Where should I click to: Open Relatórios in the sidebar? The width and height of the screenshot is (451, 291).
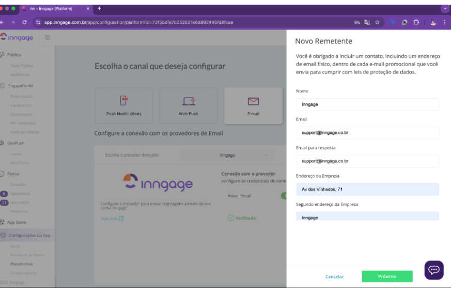(19, 211)
